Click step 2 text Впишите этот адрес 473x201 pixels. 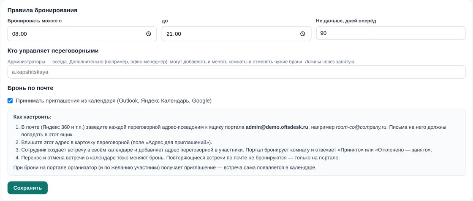(117, 143)
